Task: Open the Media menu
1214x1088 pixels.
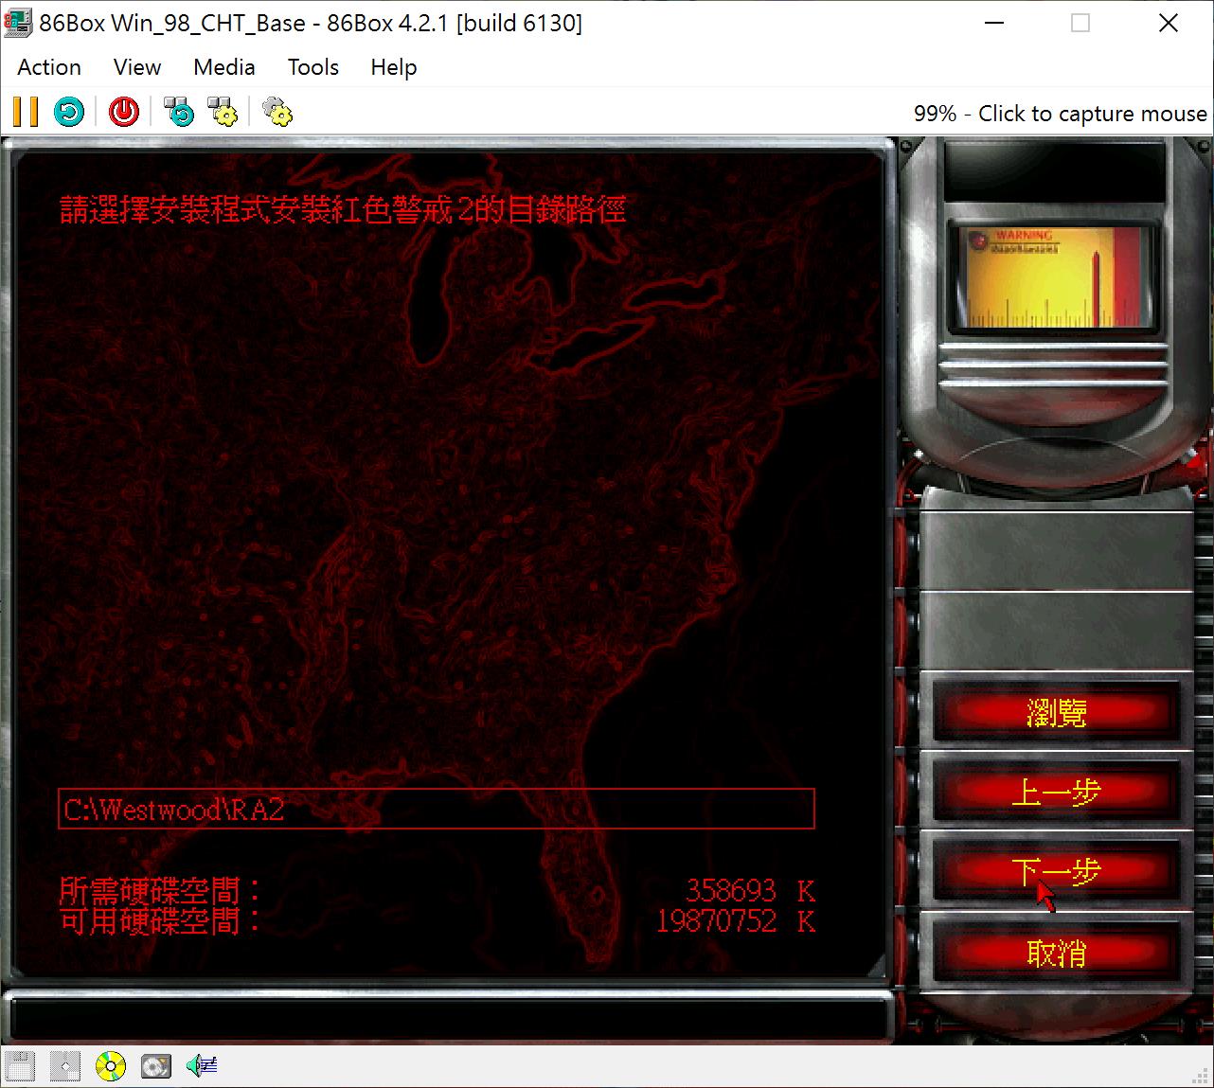Action: [x=224, y=67]
